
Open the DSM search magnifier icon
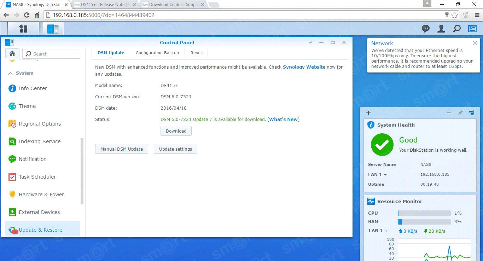(x=457, y=29)
